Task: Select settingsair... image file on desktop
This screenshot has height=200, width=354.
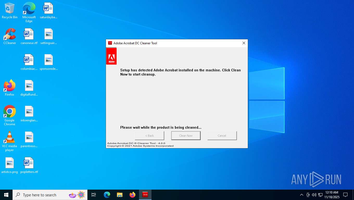Action: click(48, 37)
